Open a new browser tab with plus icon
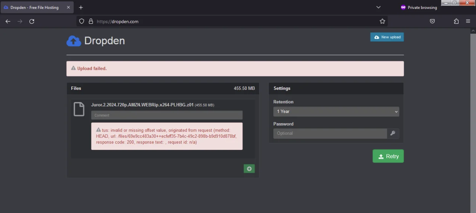 [x=81, y=7]
